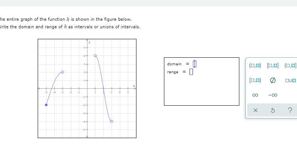
Task: Click the x-axis label on the graph
Action: [x=133, y=86]
